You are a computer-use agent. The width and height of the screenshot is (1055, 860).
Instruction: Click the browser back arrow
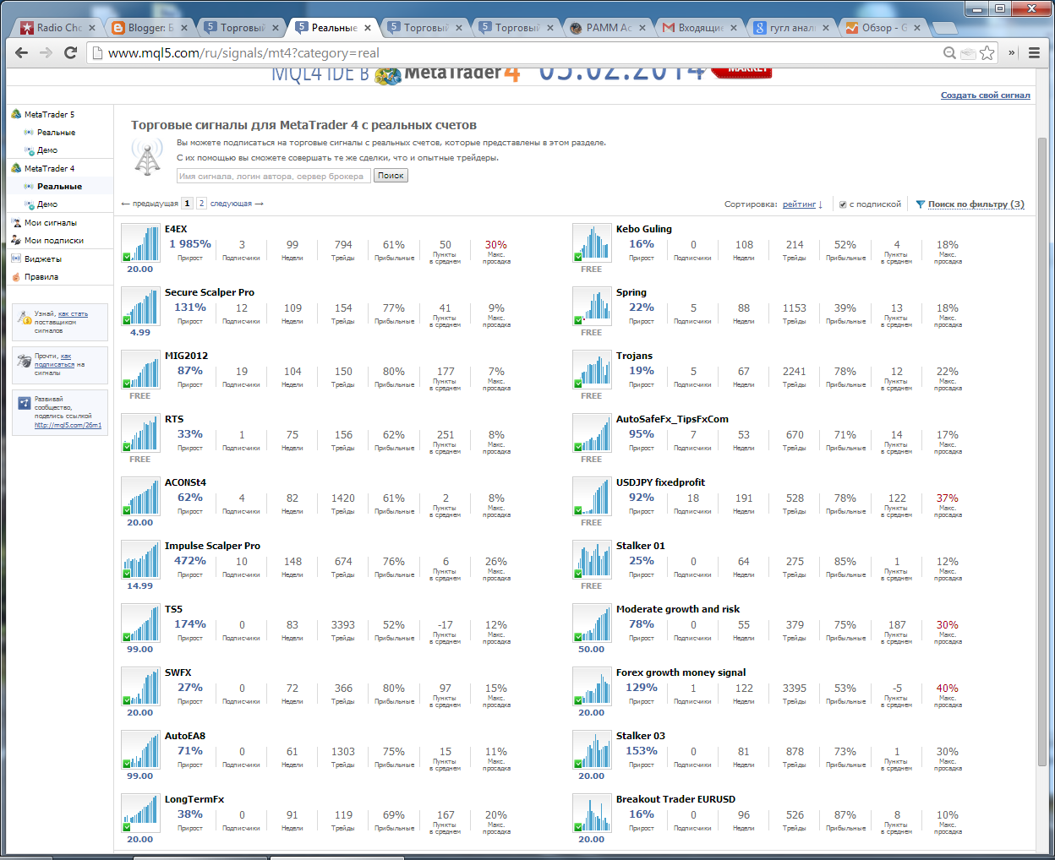[22, 52]
